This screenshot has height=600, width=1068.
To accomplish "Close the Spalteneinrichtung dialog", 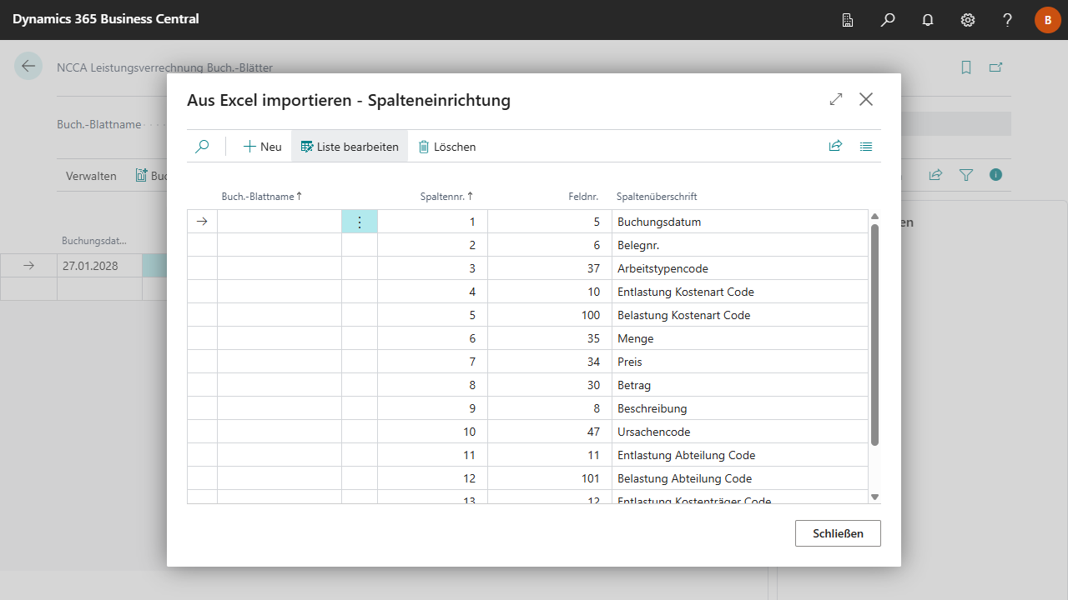I will pyautogui.click(x=866, y=99).
